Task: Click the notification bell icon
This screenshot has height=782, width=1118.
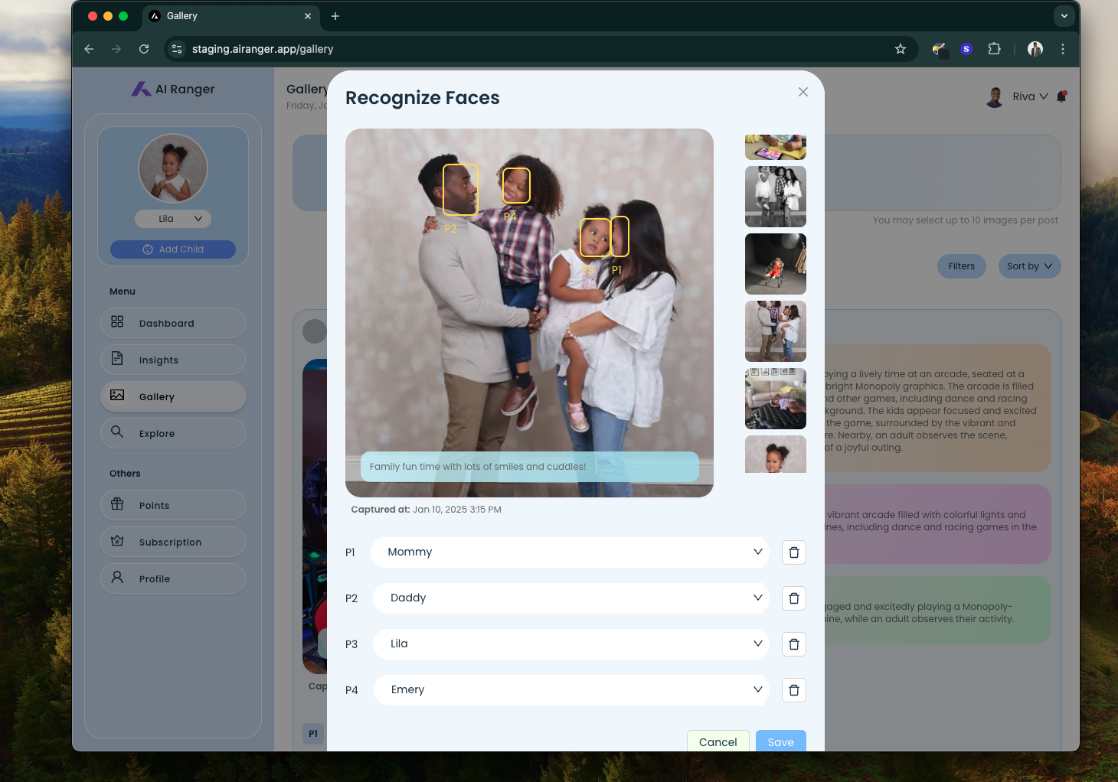Action: pyautogui.click(x=1061, y=96)
